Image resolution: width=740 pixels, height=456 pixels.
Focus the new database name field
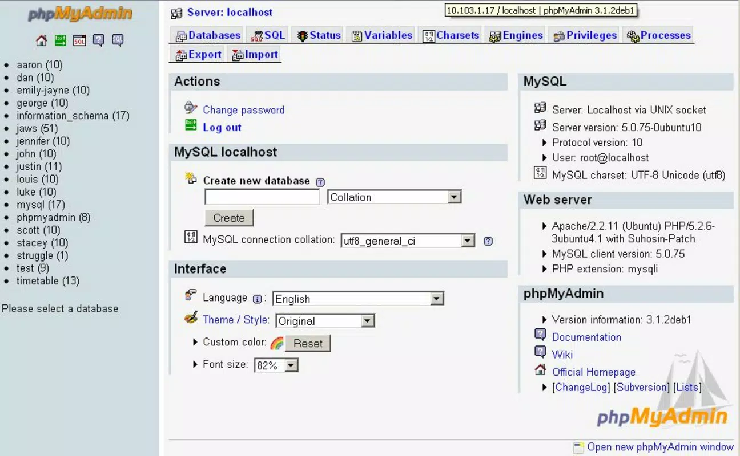[262, 197]
